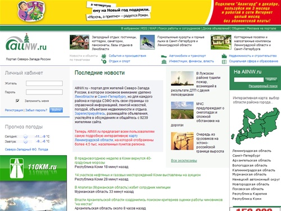Select 'Вологодская область' in region list
Screen dimensions: 281x211
point(250,165)
